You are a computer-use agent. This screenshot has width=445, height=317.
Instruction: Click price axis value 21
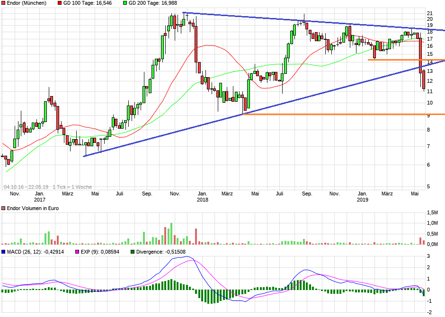coord(430,13)
